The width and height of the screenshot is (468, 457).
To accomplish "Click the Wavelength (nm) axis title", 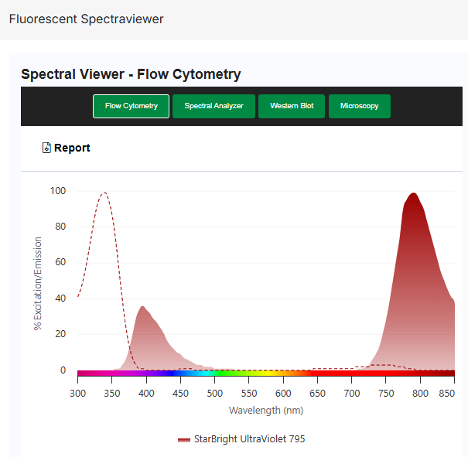I will tap(265, 410).
